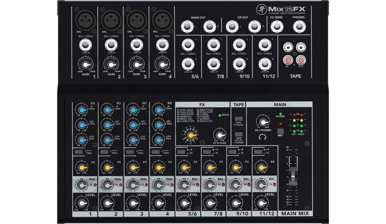Click the channel 1 FX send knob

point(82,168)
